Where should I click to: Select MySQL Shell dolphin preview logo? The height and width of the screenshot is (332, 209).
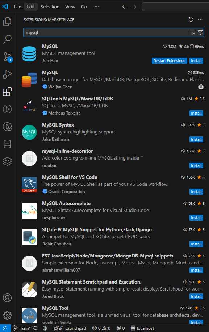(x=29, y=185)
